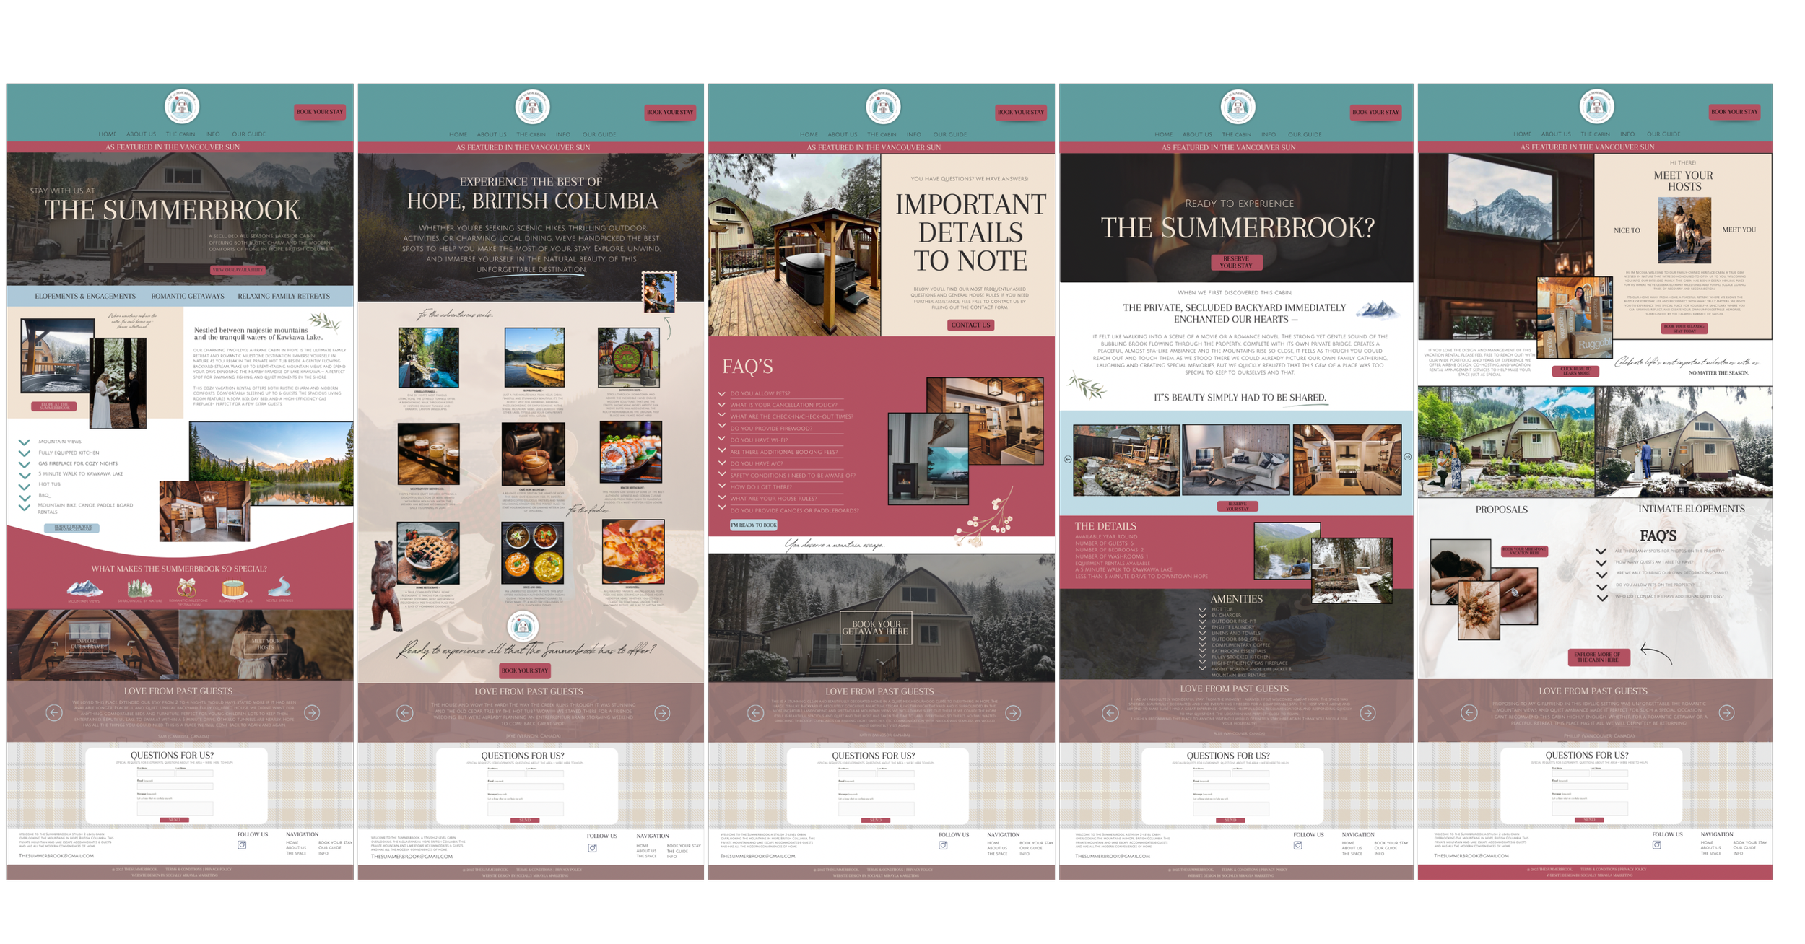Screen dimensions: 1805x944
Task: Expand the 'Do you allow pets?' FAQ chevron
Action: point(721,393)
